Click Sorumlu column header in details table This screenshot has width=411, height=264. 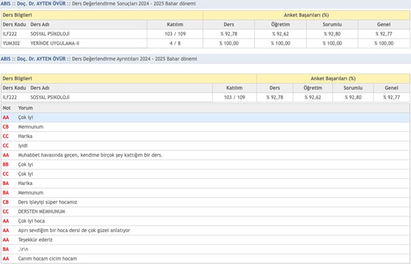point(353,88)
